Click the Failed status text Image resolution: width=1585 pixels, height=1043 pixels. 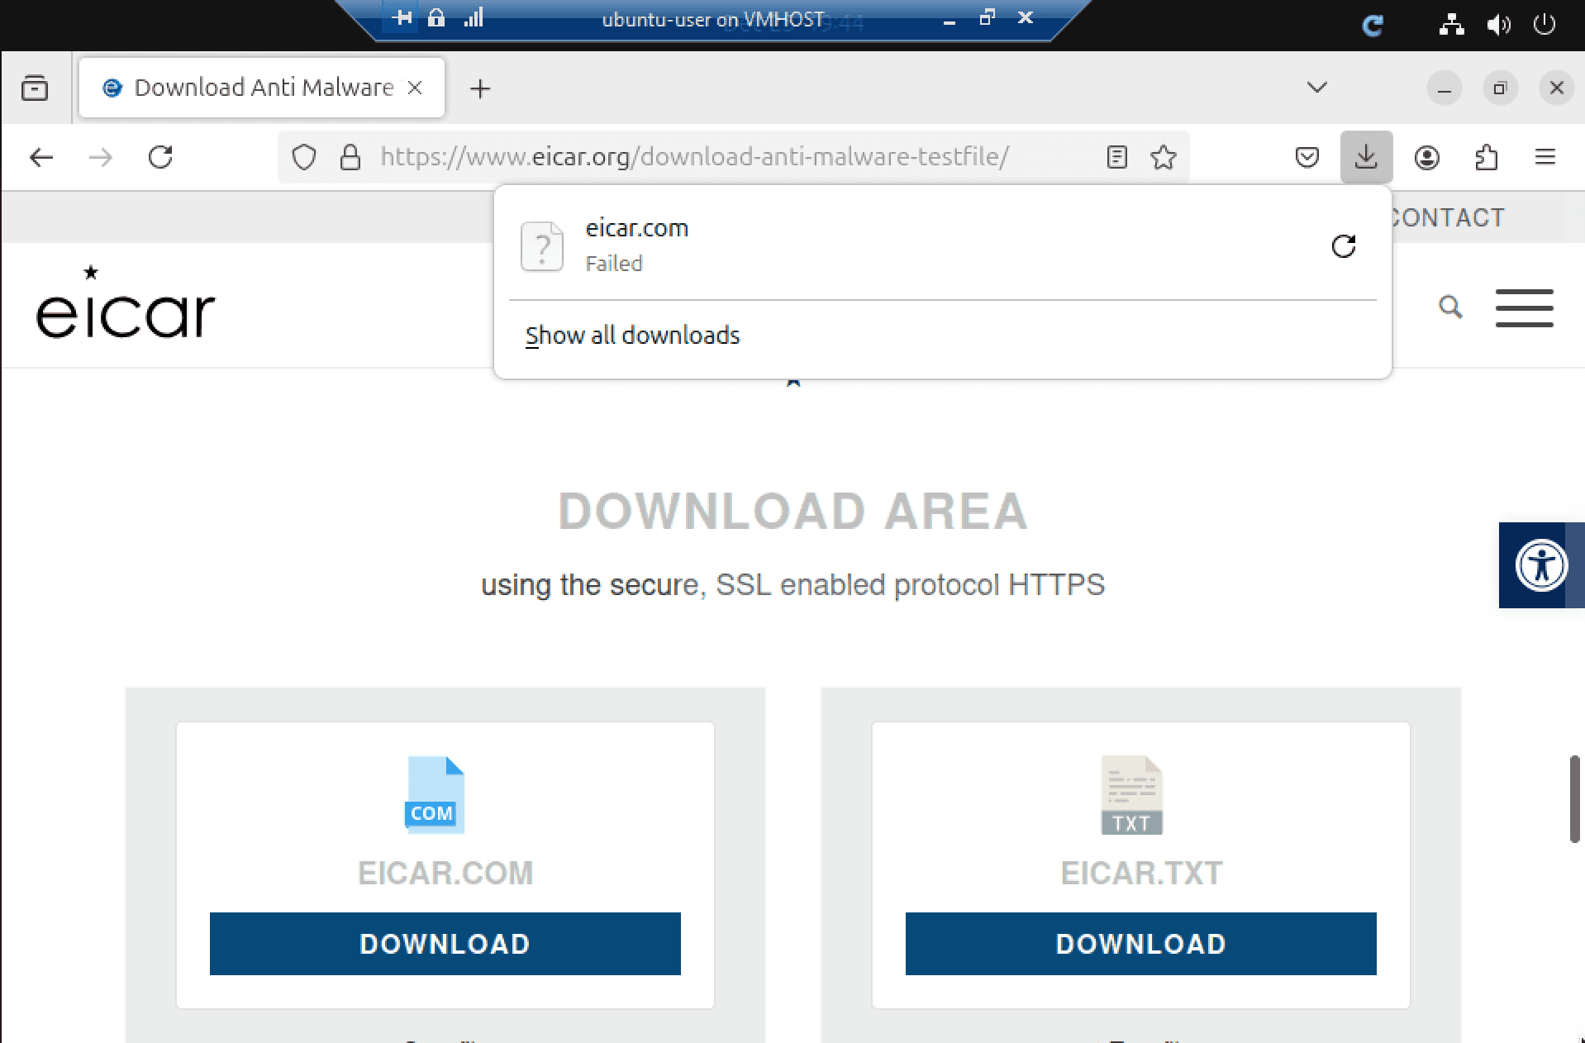614,264
